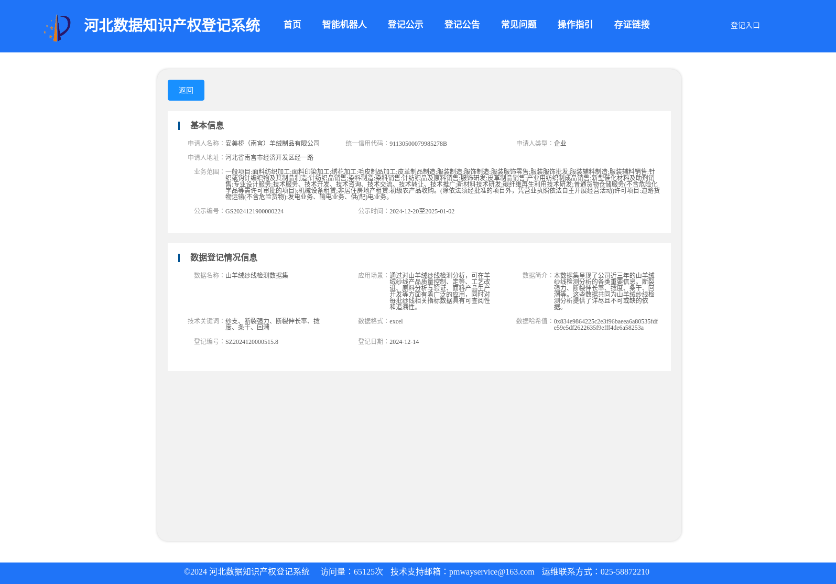836x584 pixels.
Task: Select data format value excel
Action: pyautogui.click(x=396, y=321)
